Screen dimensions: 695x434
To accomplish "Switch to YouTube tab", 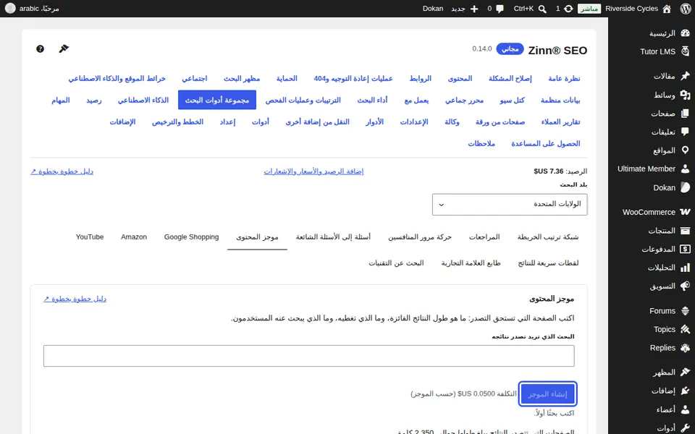I will (x=90, y=237).
